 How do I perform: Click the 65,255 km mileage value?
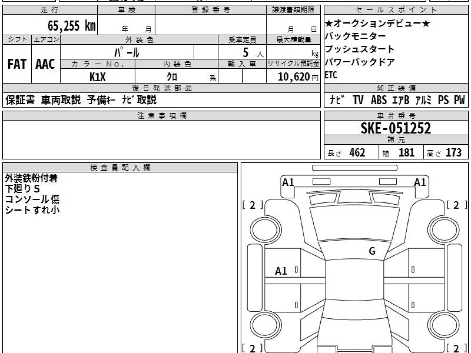[71, 26]
